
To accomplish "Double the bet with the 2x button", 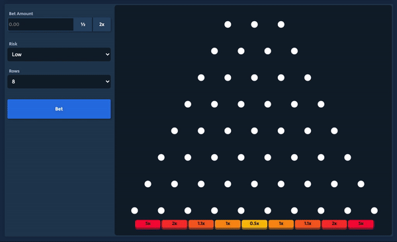I will click(x=101, y=24).
